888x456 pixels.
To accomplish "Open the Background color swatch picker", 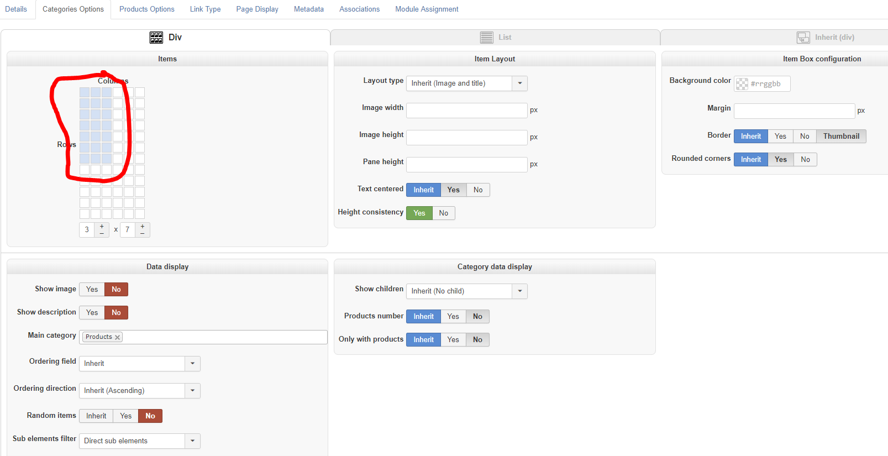I will pos(742,84).
